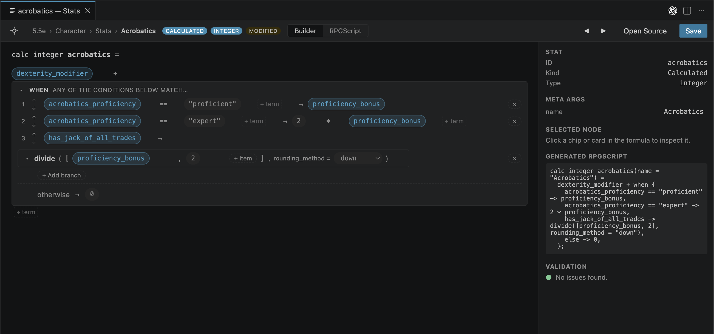The height and width of the screenshot is (334, 714).
Task: Open the rounding_method dropdown set to down
Action: (358, 158)
